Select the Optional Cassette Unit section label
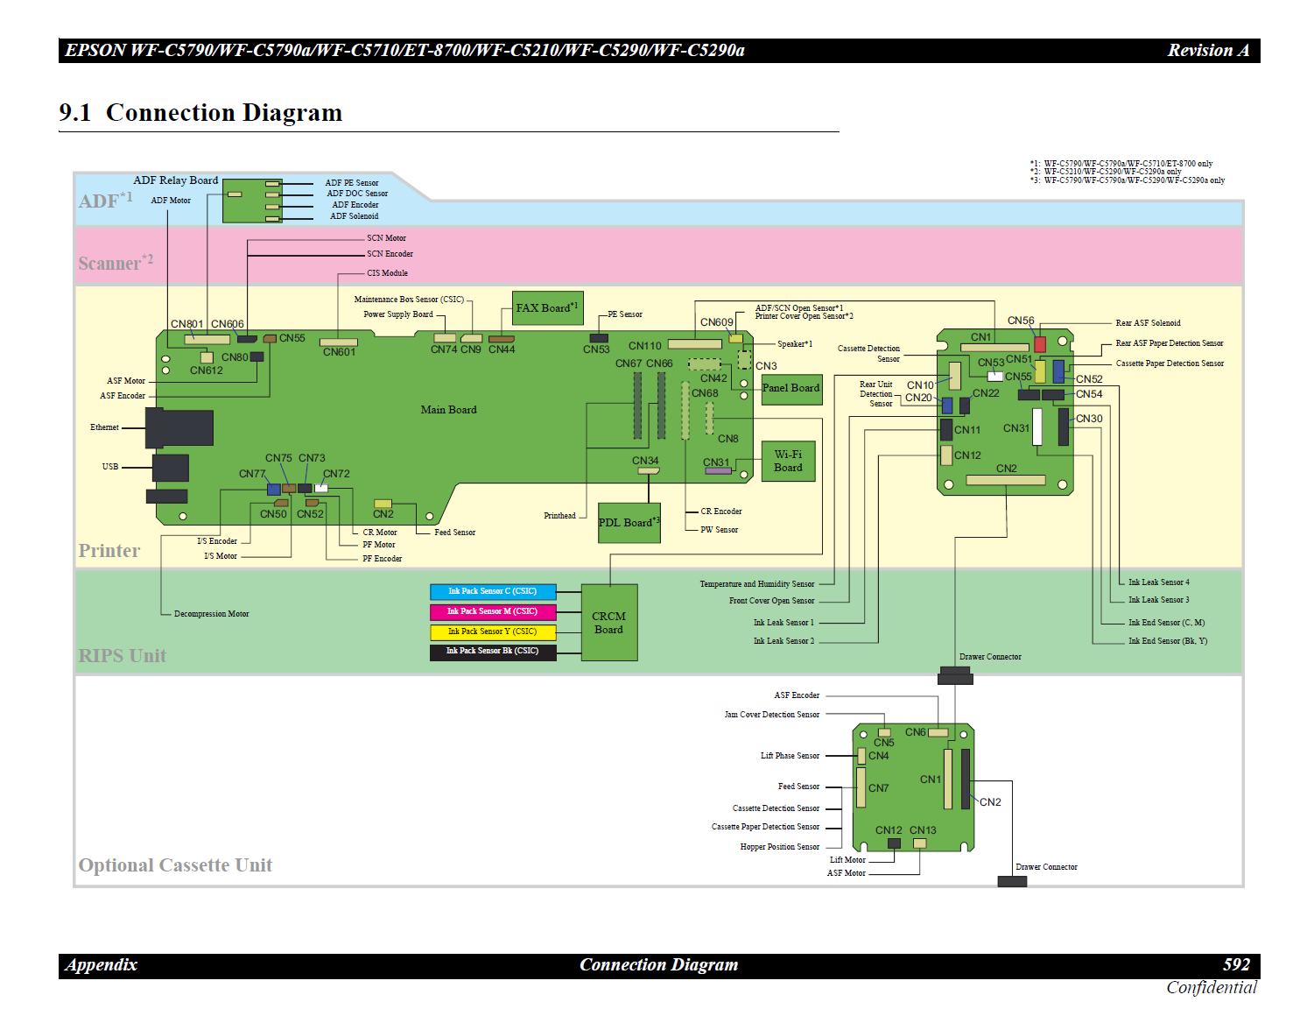The image size is (1314, 1016). click(x=175, y=865)
